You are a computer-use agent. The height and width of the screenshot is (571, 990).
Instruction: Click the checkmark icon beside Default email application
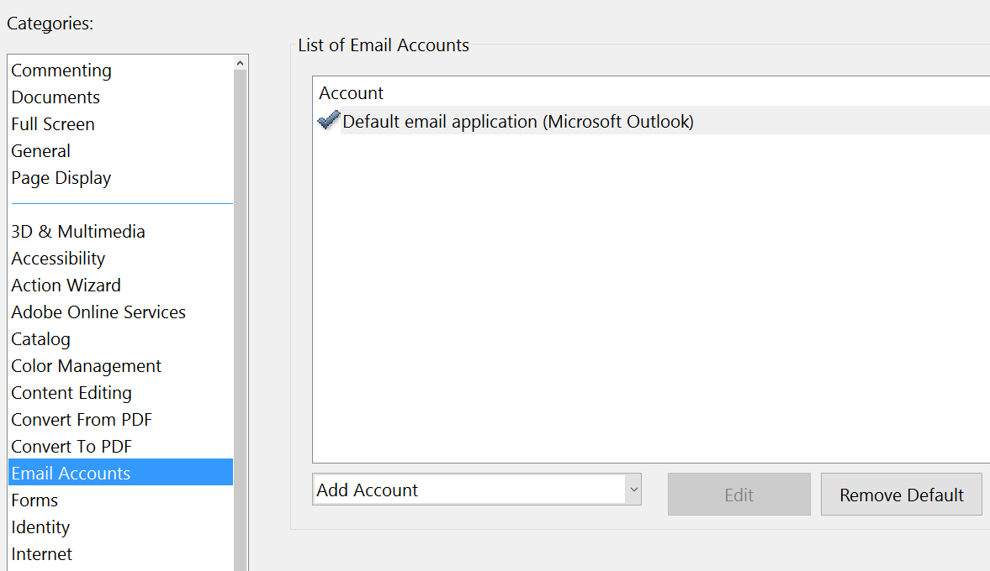[x=328, y=120]
